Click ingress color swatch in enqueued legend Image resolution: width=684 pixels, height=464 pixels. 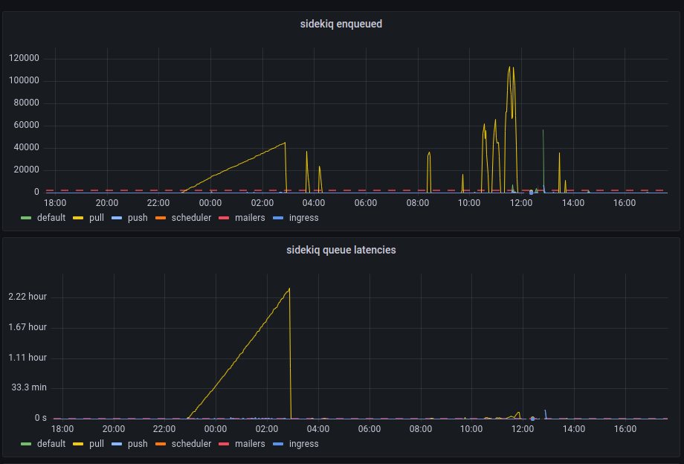pyautogui.click(x=278, y=218)
